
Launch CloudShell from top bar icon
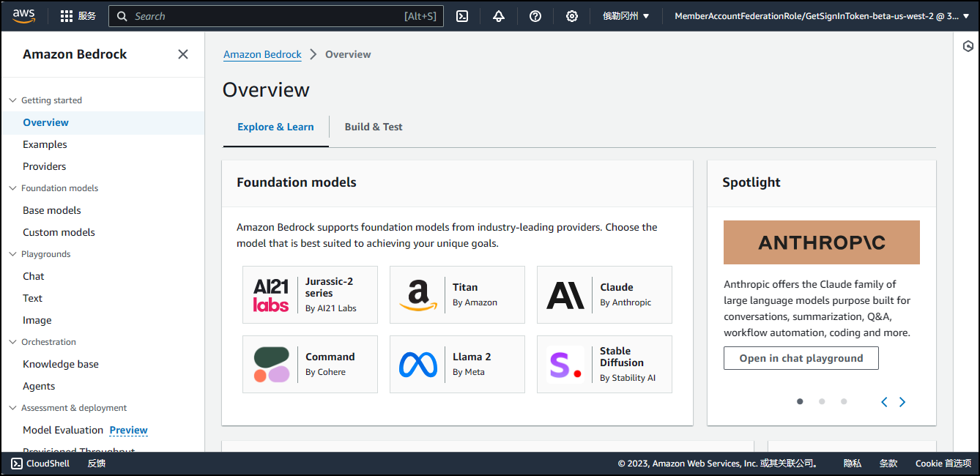coord(462,16)
